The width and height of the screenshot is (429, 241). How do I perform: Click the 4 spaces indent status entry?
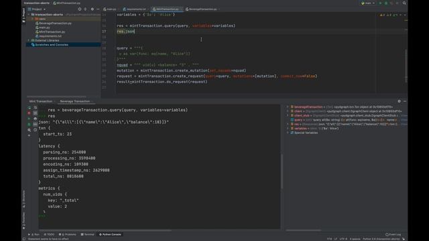pyautogui.click(x=355, y=239)
